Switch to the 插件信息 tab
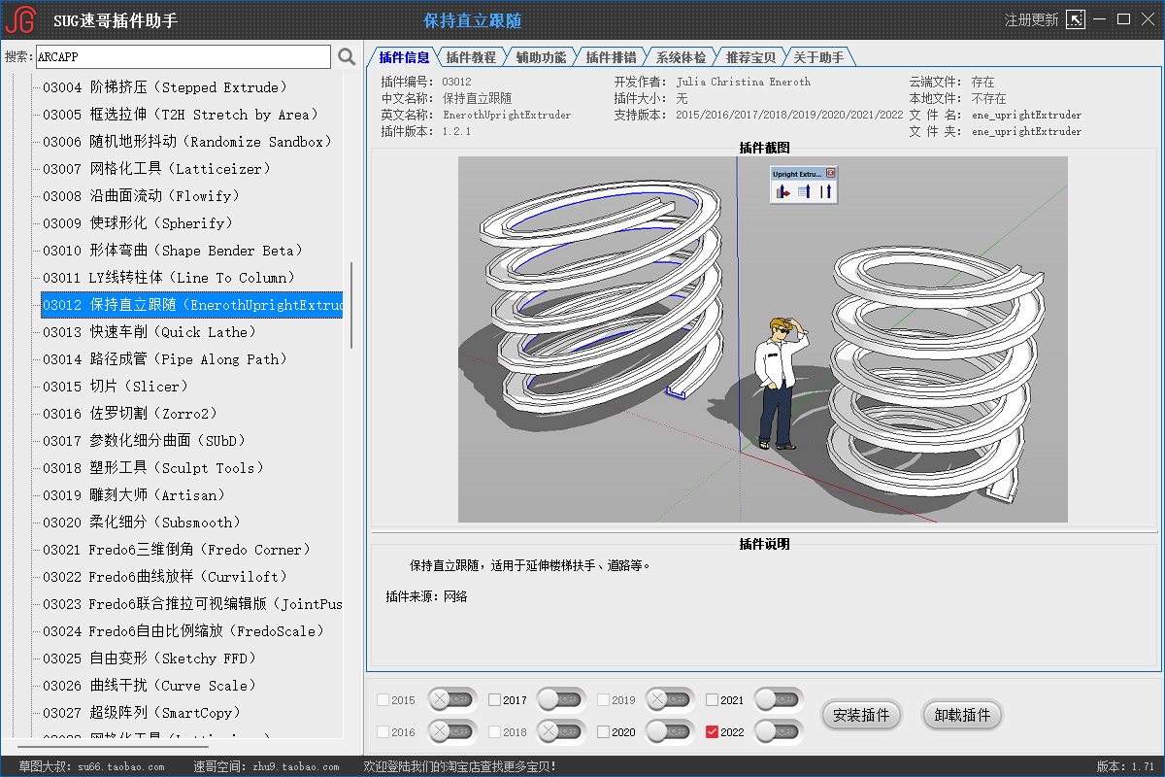 (404, 57)
